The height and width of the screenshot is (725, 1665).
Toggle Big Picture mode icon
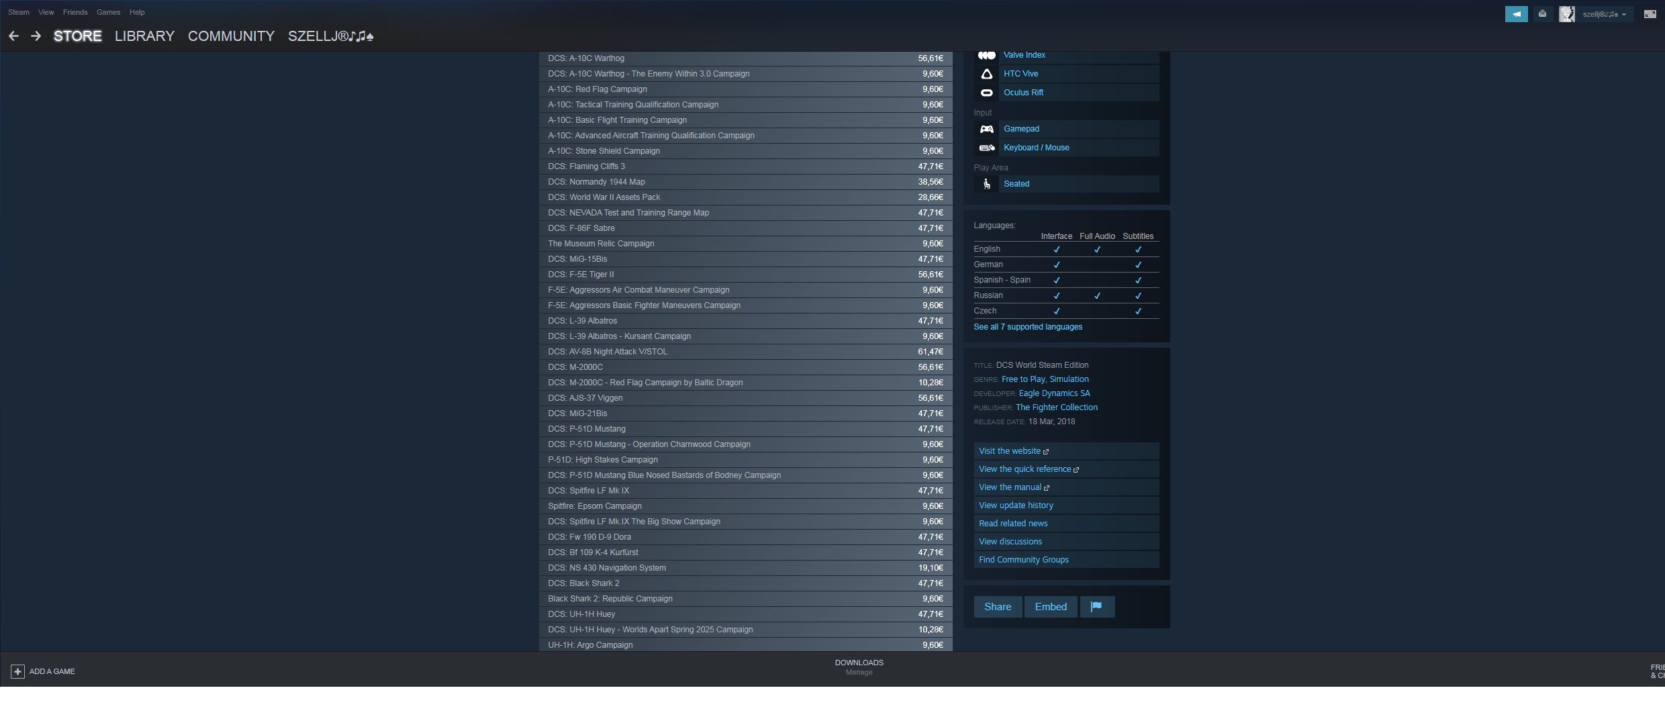coord(1650,14)
